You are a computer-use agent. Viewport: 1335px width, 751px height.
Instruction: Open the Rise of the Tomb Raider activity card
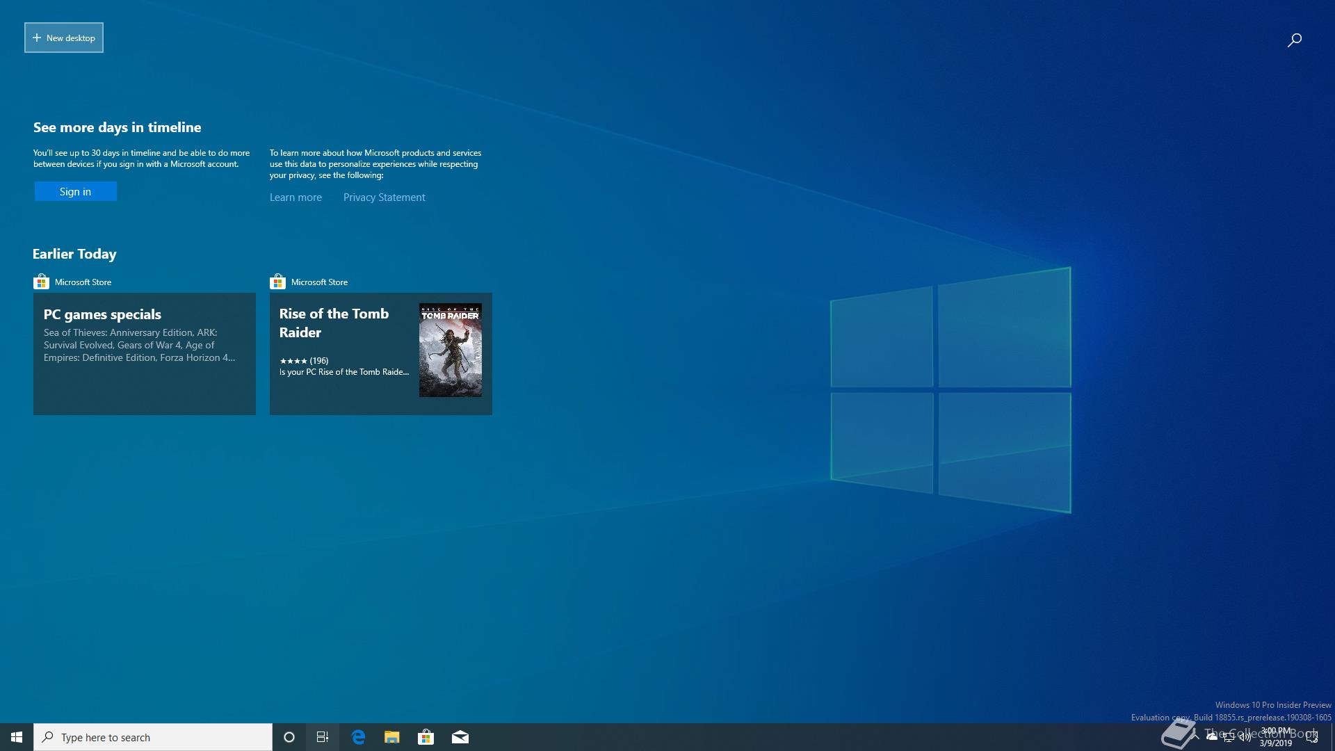pos(381,354)
